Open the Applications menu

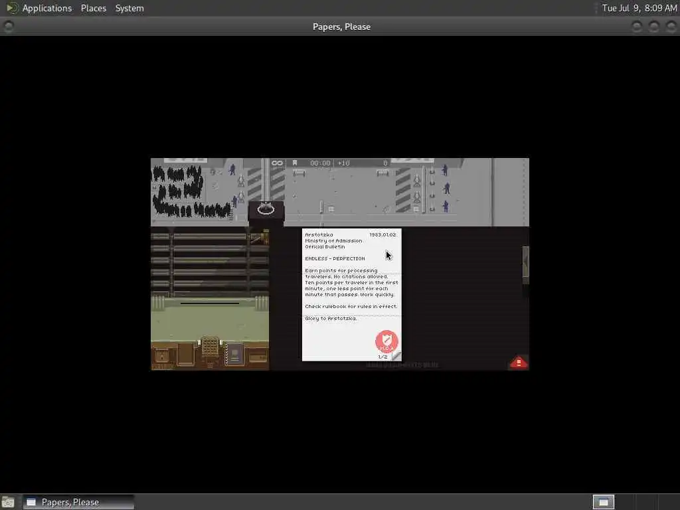47,8
